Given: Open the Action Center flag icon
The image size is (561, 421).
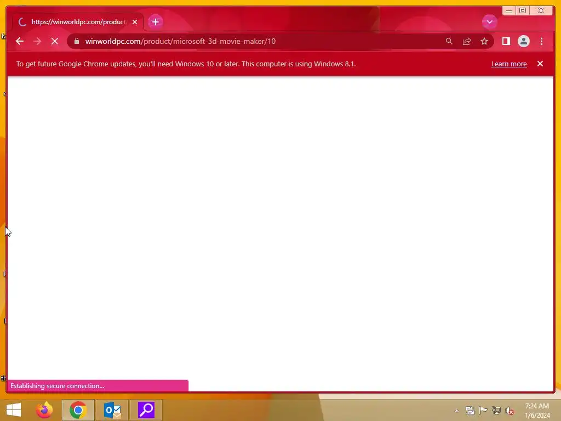Looking at the screenshot, I should (483, 410).
